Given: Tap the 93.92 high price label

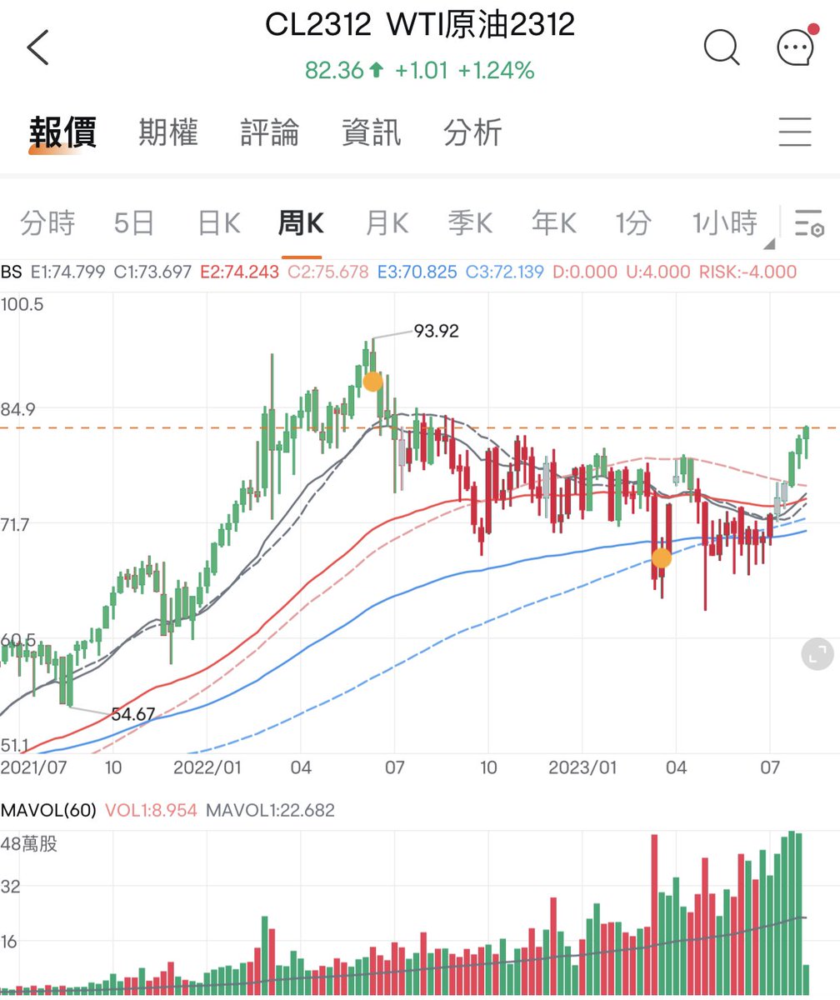Looking at the screenshot, I should click(x=437, y=332).
